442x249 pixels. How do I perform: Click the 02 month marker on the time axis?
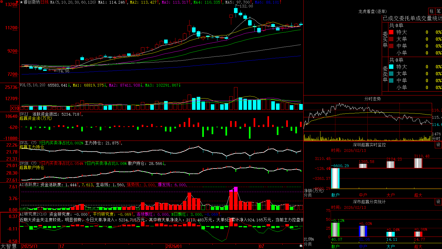262,246
